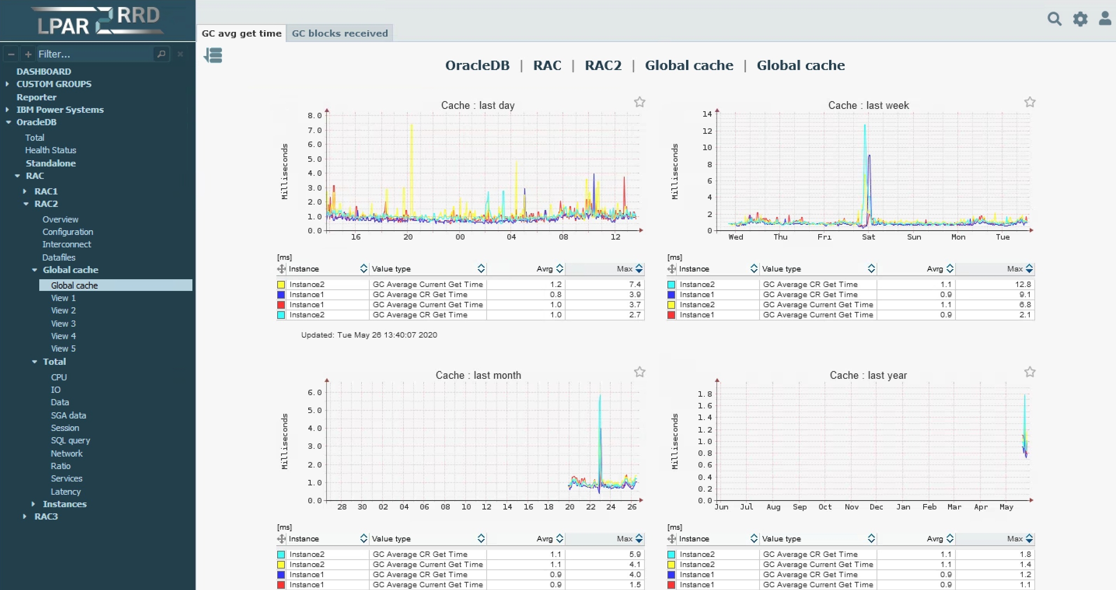Image resolution: width=1116 pixels, height=590 pixels.
Task: Select Interconnect under RAC2
Action: 67,245
